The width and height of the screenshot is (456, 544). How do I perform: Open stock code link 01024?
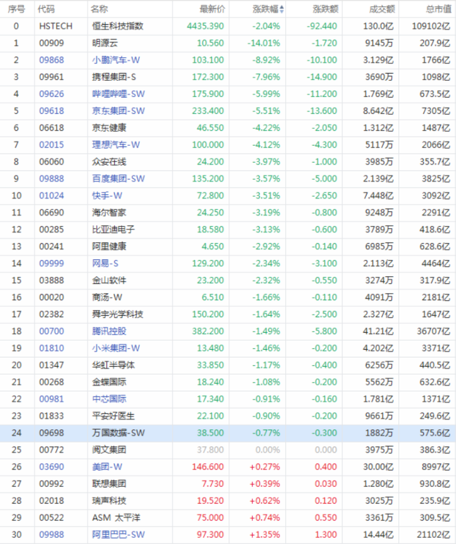click(52, 195)
